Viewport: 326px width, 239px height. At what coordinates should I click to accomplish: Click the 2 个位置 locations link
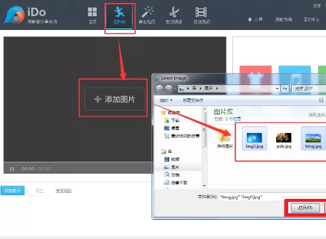[233, 119]
